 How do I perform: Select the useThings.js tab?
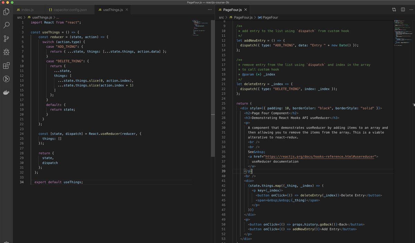click(113, 10)
